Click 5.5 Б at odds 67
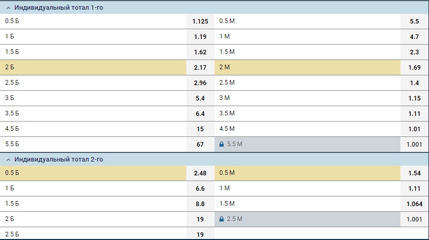 (x=200, y=145)
